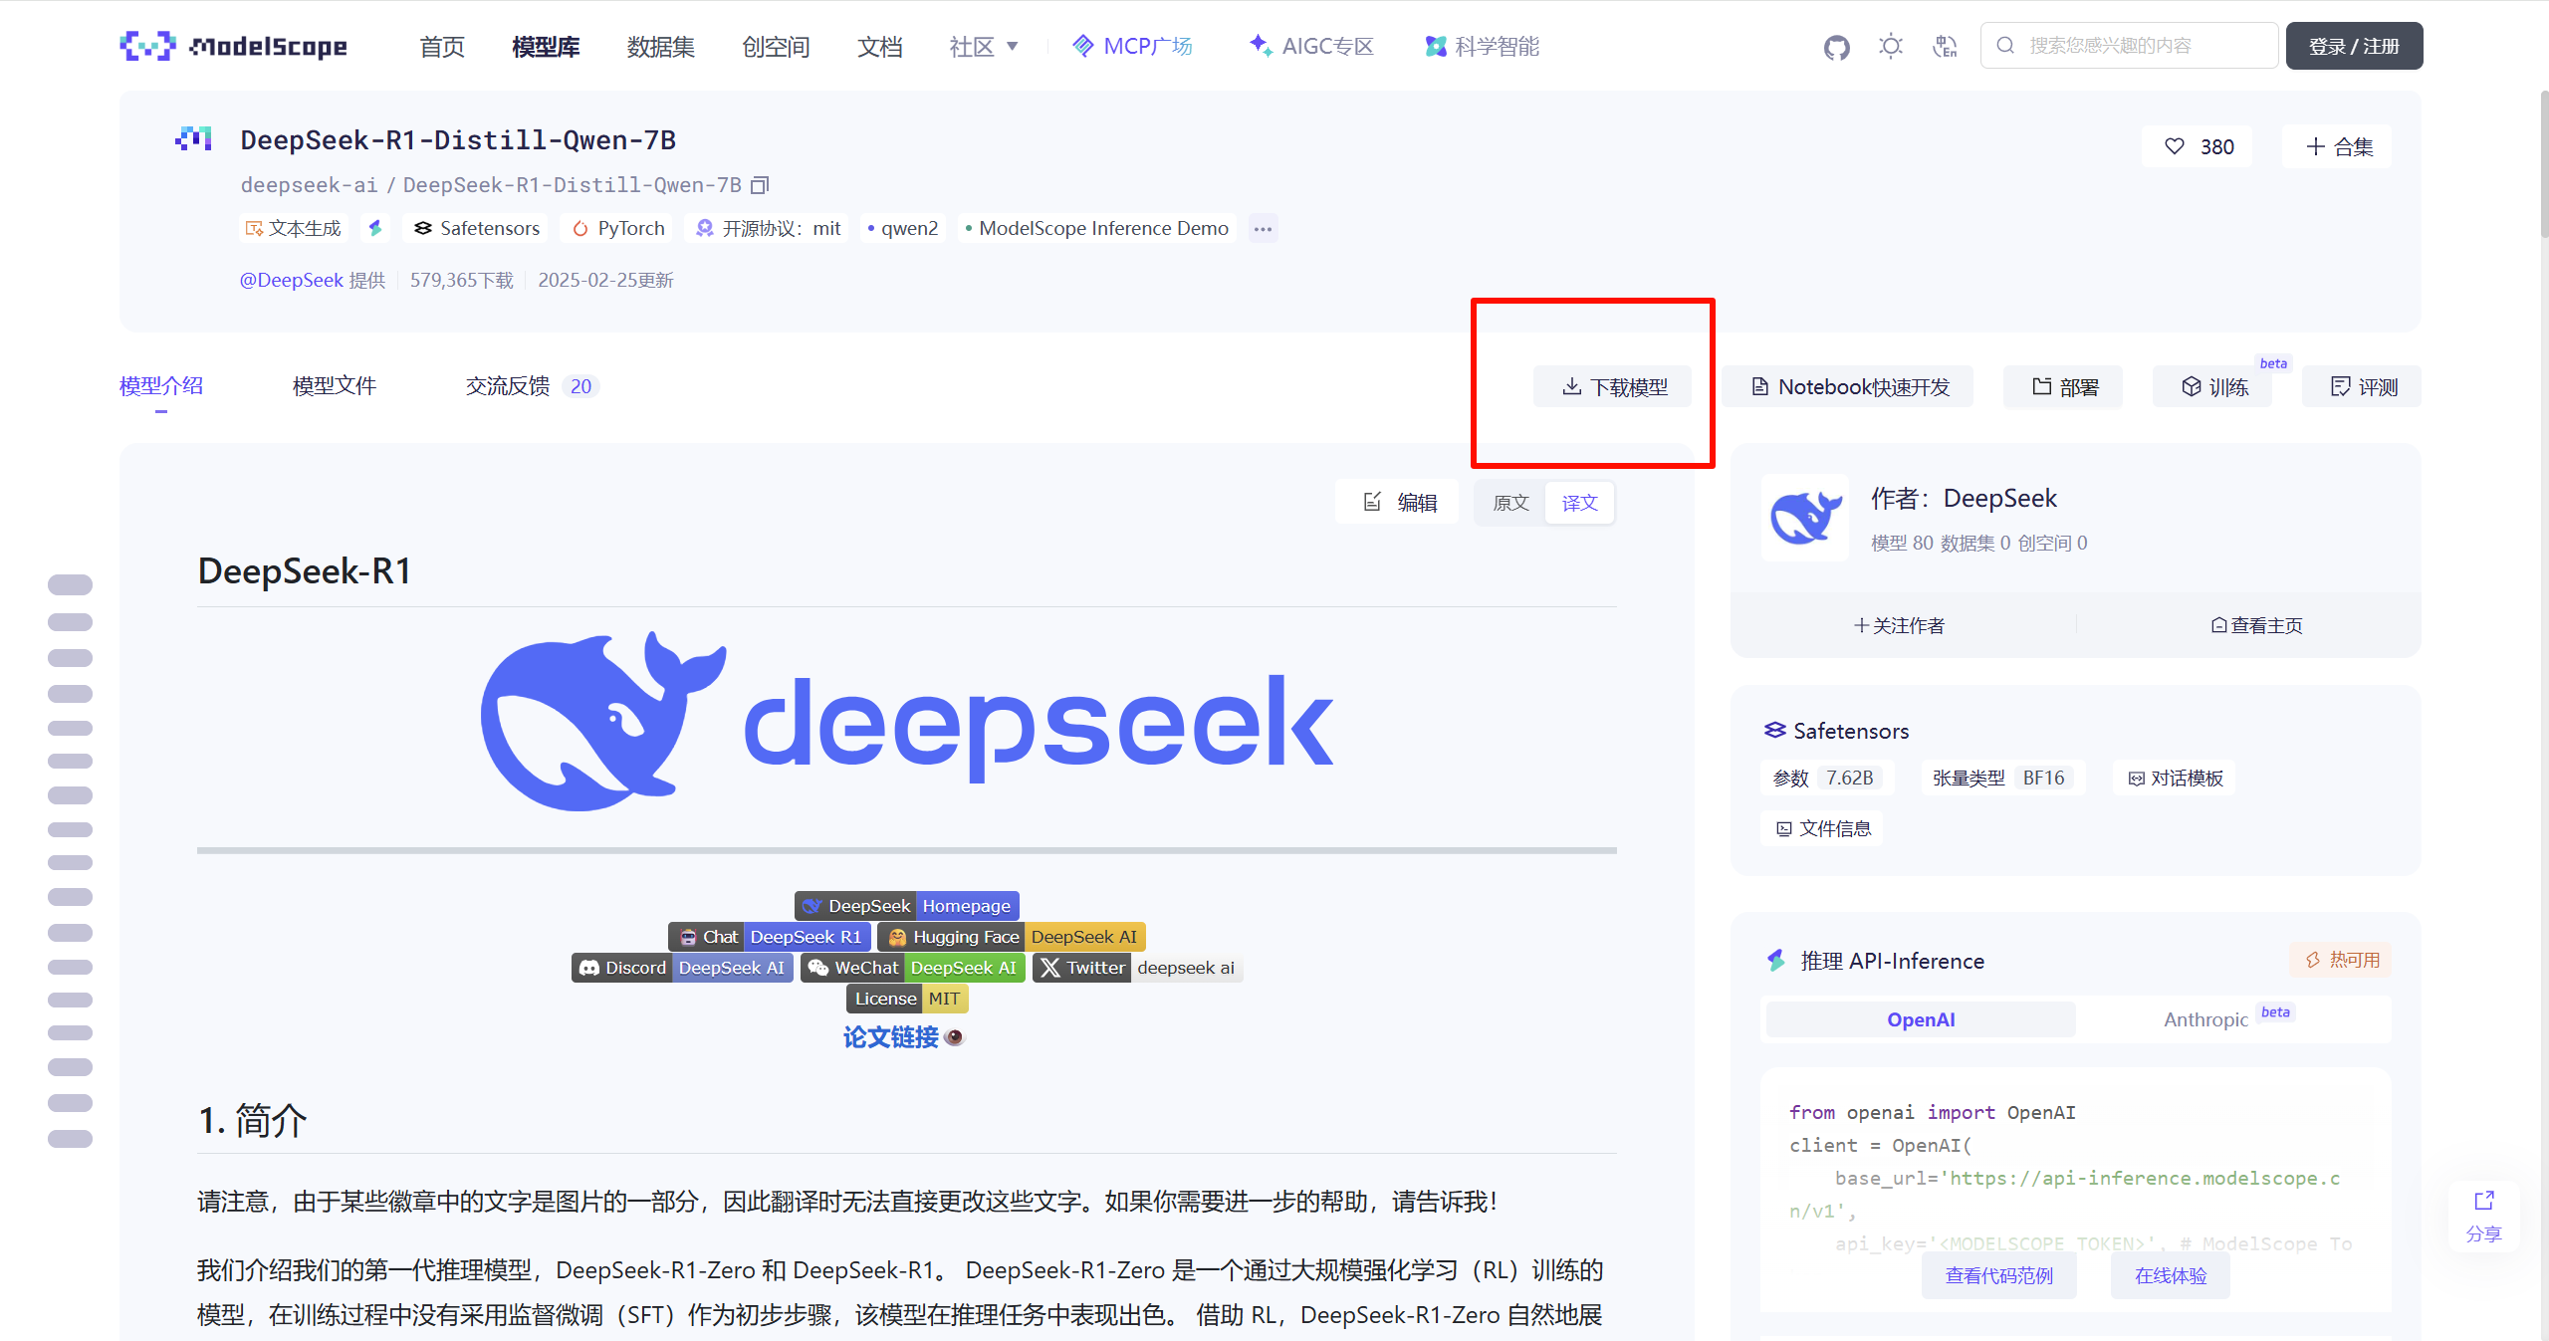Click the 部署 deploy button

[x=2064, y=386]
